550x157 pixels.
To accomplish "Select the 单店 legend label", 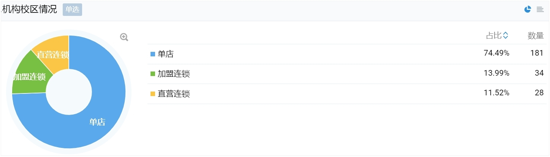I will pyautogui.click(x=166, y=54).
